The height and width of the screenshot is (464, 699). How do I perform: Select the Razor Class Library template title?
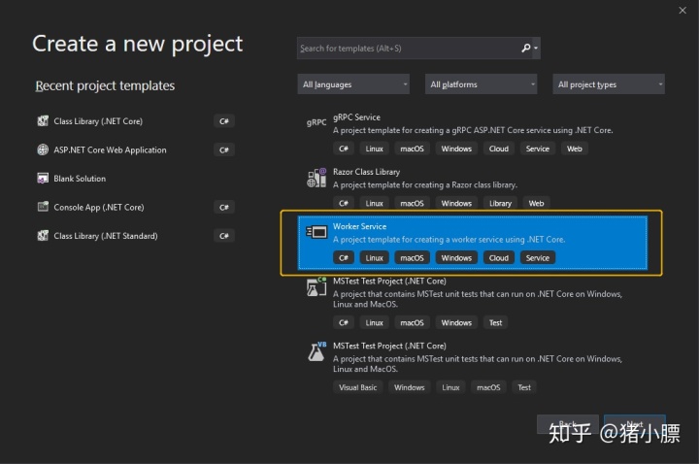pos(366,172)
